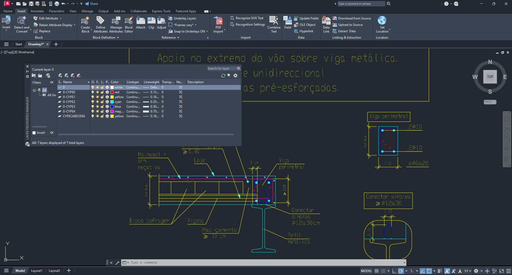Toggle visibility bulb of layer 0-CYPE2
Screen dimensions: 512x275
click(x=93, y=102)
